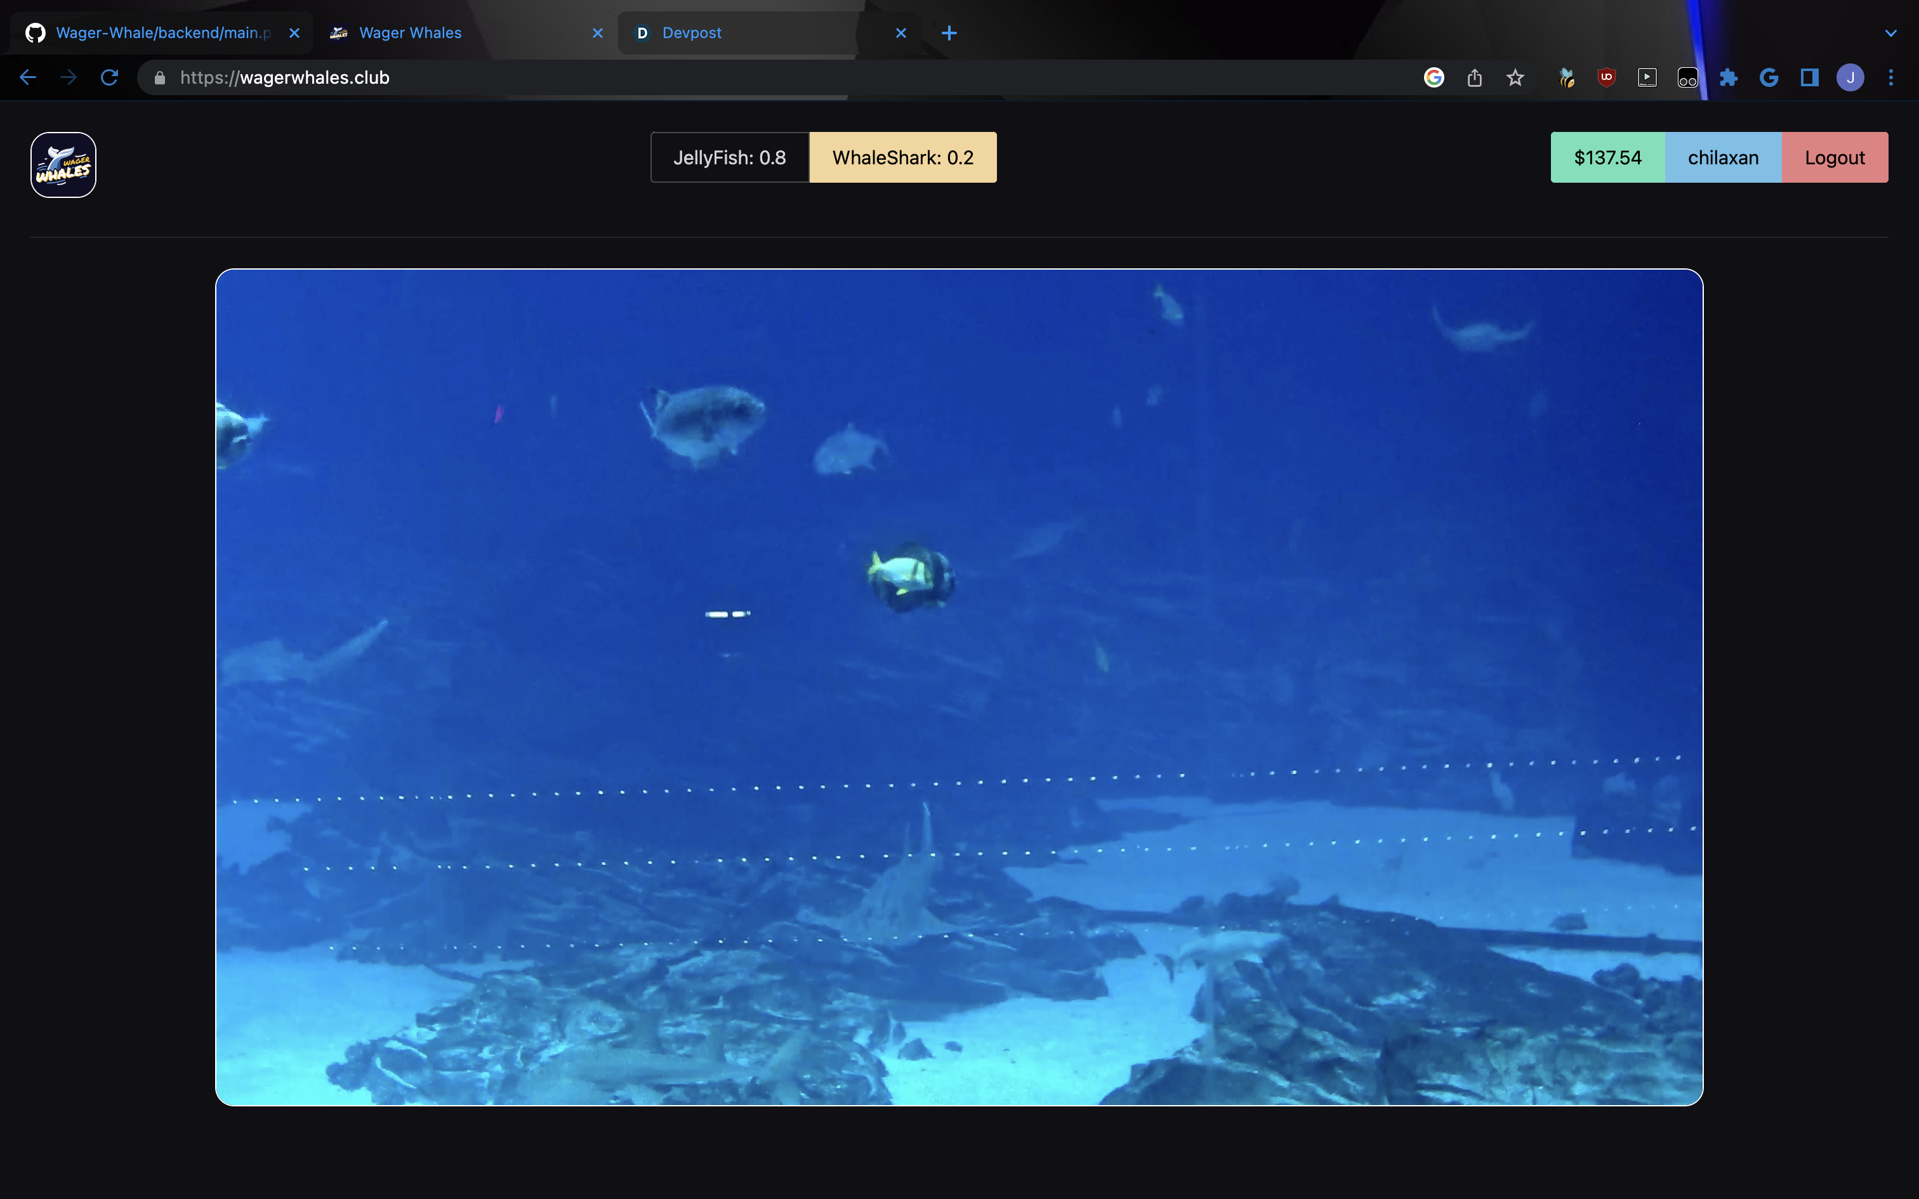Reload the current page
The height and width of the screenshot is (1199, 1919).
tap(109, 77)
